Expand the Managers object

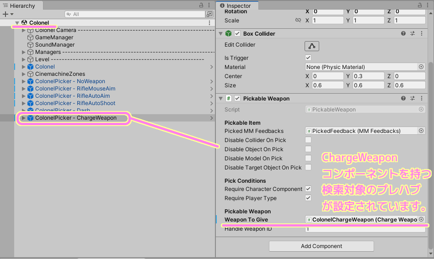pyautogui.click(x=23, y=52)
